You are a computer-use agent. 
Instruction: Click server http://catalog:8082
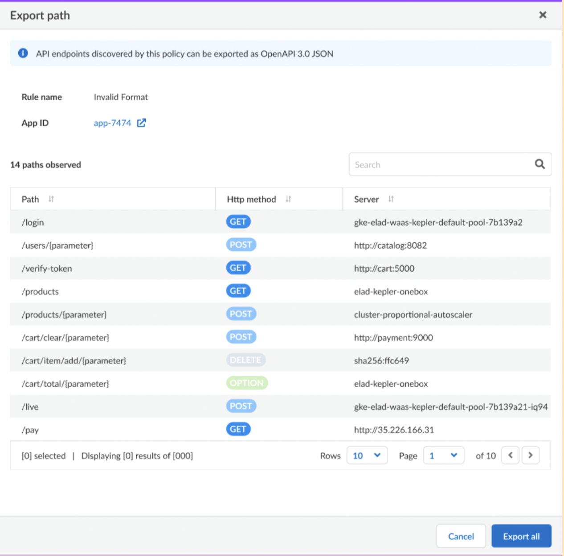(390, 245)
